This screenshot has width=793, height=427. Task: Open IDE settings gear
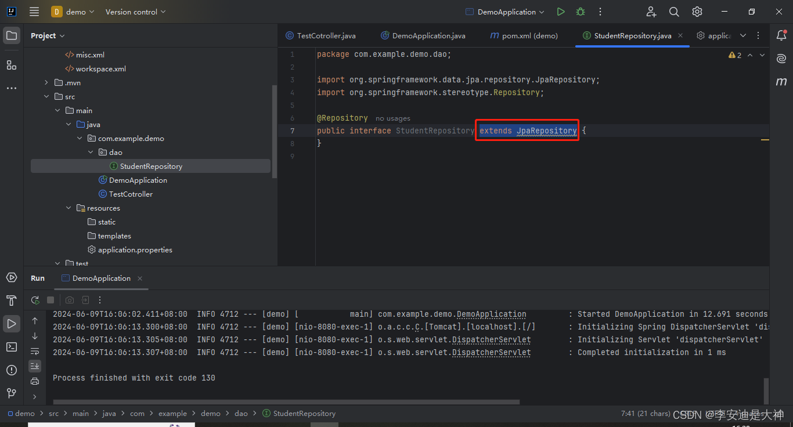[x=697, y=12]
